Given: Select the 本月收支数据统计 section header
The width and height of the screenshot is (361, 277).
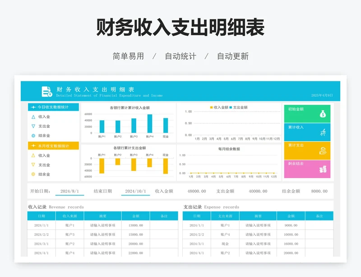Looking at the screenshot, I should pyautogui.click(x=53, y=146).
